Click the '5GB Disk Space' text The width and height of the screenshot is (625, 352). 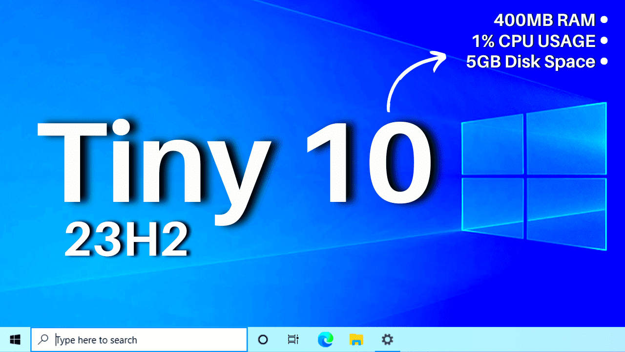pos(531,62)
